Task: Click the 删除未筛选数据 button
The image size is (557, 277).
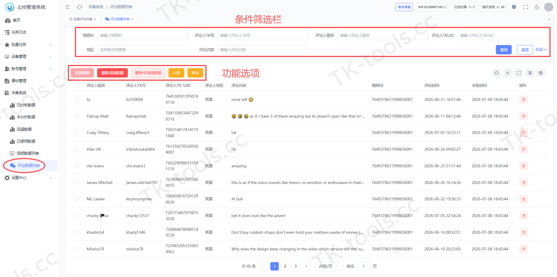Action: point(148,73)
